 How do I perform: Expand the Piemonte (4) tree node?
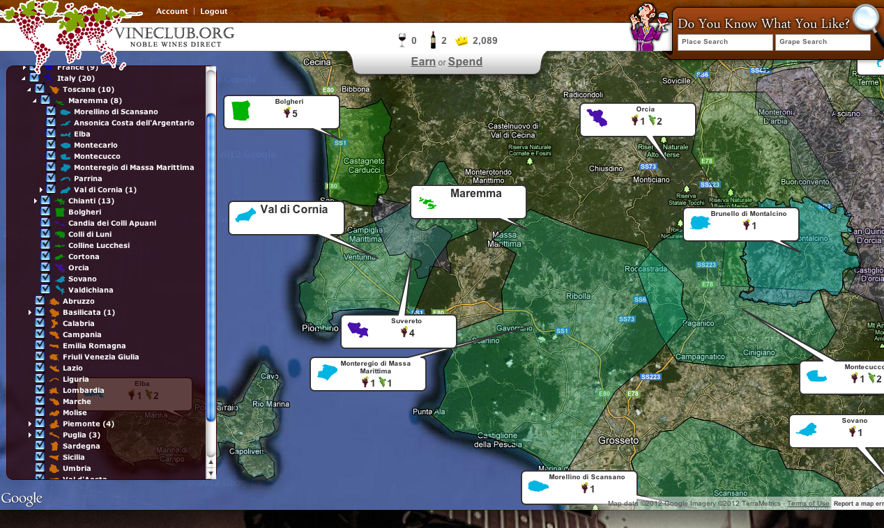(x=30, y=424)
